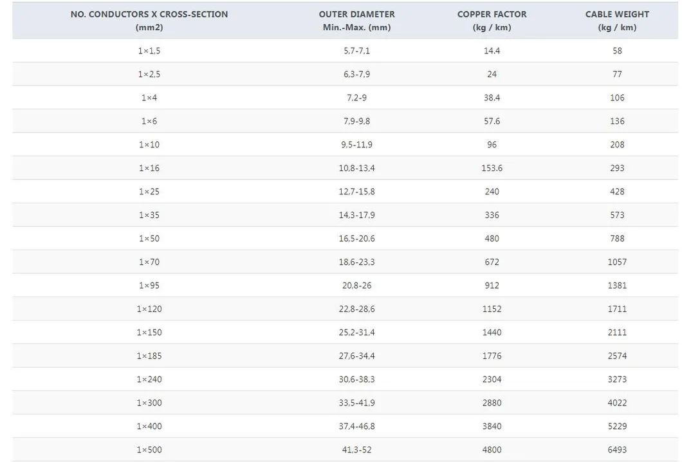Select the CABLE WEIGHT column header
Image resolution: width=682 pixels, height=462 pixels.
pos(617,21)
